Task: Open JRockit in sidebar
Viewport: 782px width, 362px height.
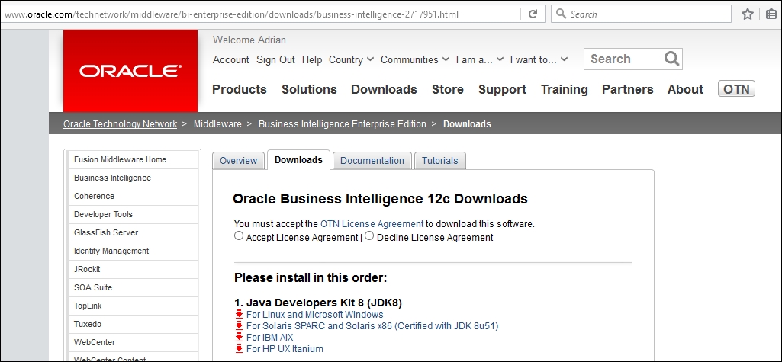Action: coord(134,269)
